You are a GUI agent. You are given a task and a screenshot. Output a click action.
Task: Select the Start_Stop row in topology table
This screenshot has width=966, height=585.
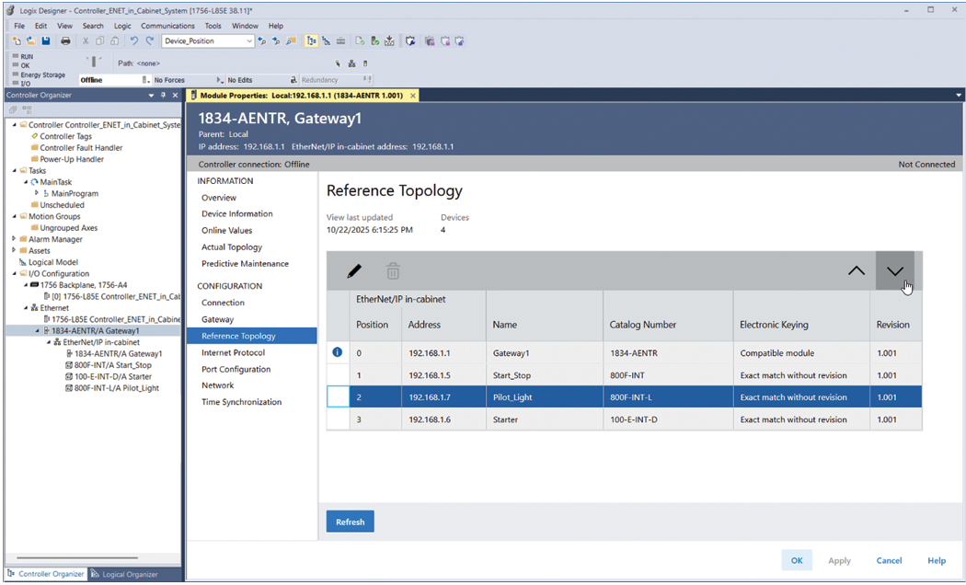click(x=624, y=375)
